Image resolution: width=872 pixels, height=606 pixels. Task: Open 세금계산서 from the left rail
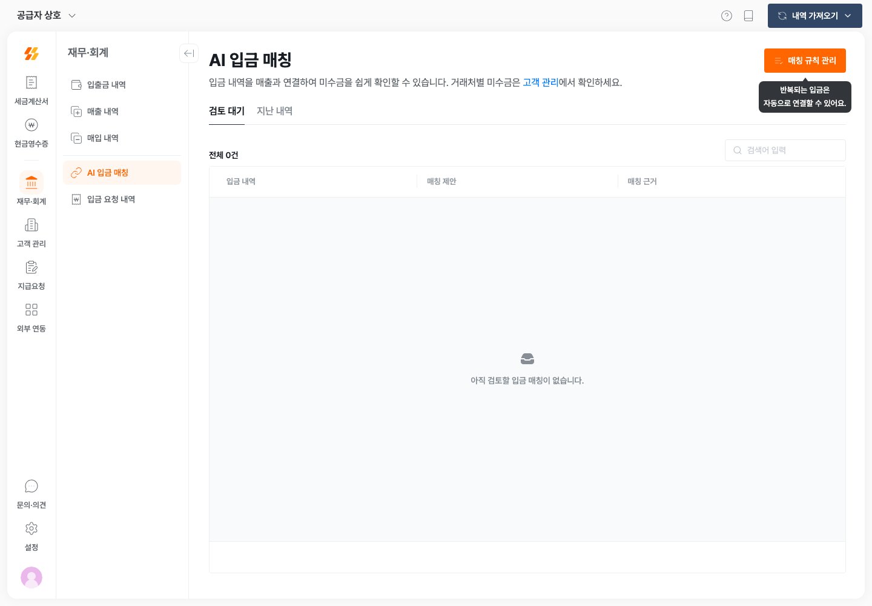click(31, 90)
